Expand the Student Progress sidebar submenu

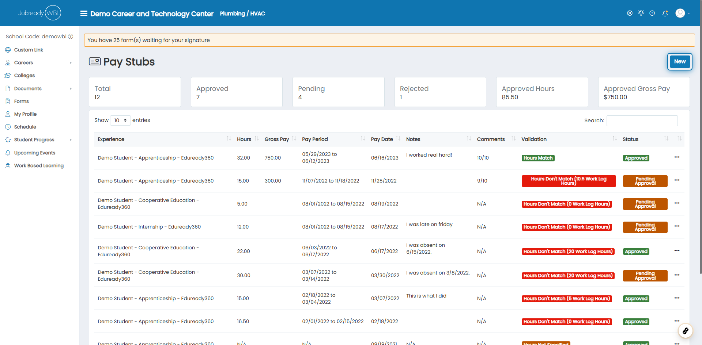tap(71, 140)
